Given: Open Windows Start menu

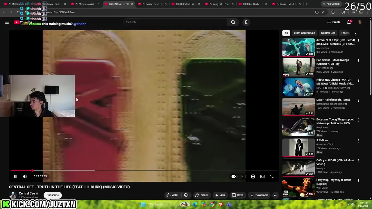Looking at the screenshot, I should [x=143, y=204].
